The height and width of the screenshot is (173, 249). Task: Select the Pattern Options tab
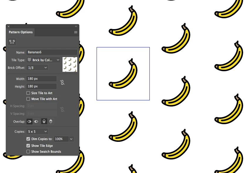coord(21,32)
